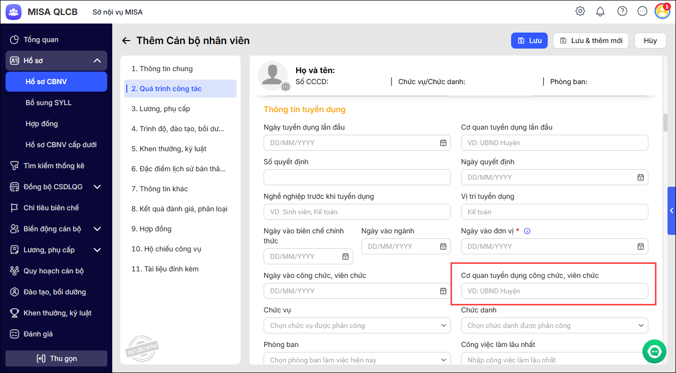
Task: Click info icon next to Ngày vào đơn vị
Action: [x=527, y=231]
